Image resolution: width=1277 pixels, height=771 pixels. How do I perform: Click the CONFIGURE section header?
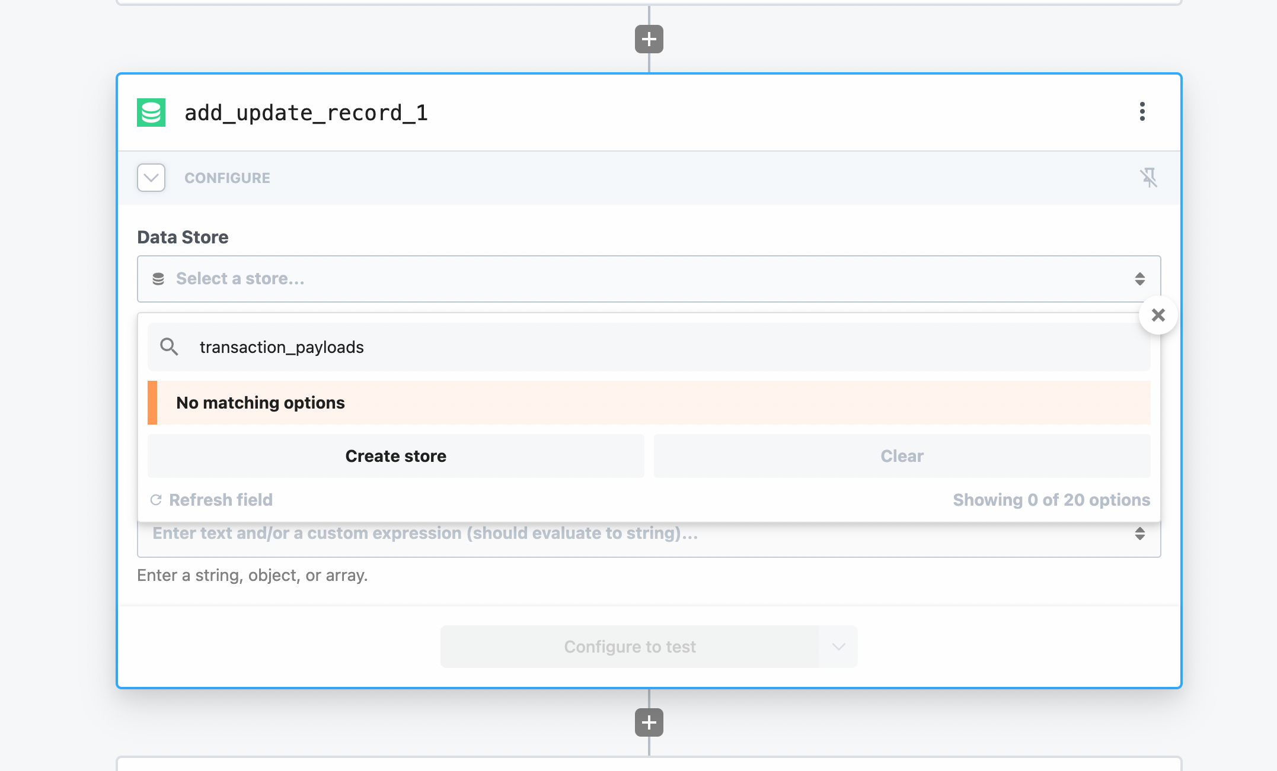pos(227,178)
